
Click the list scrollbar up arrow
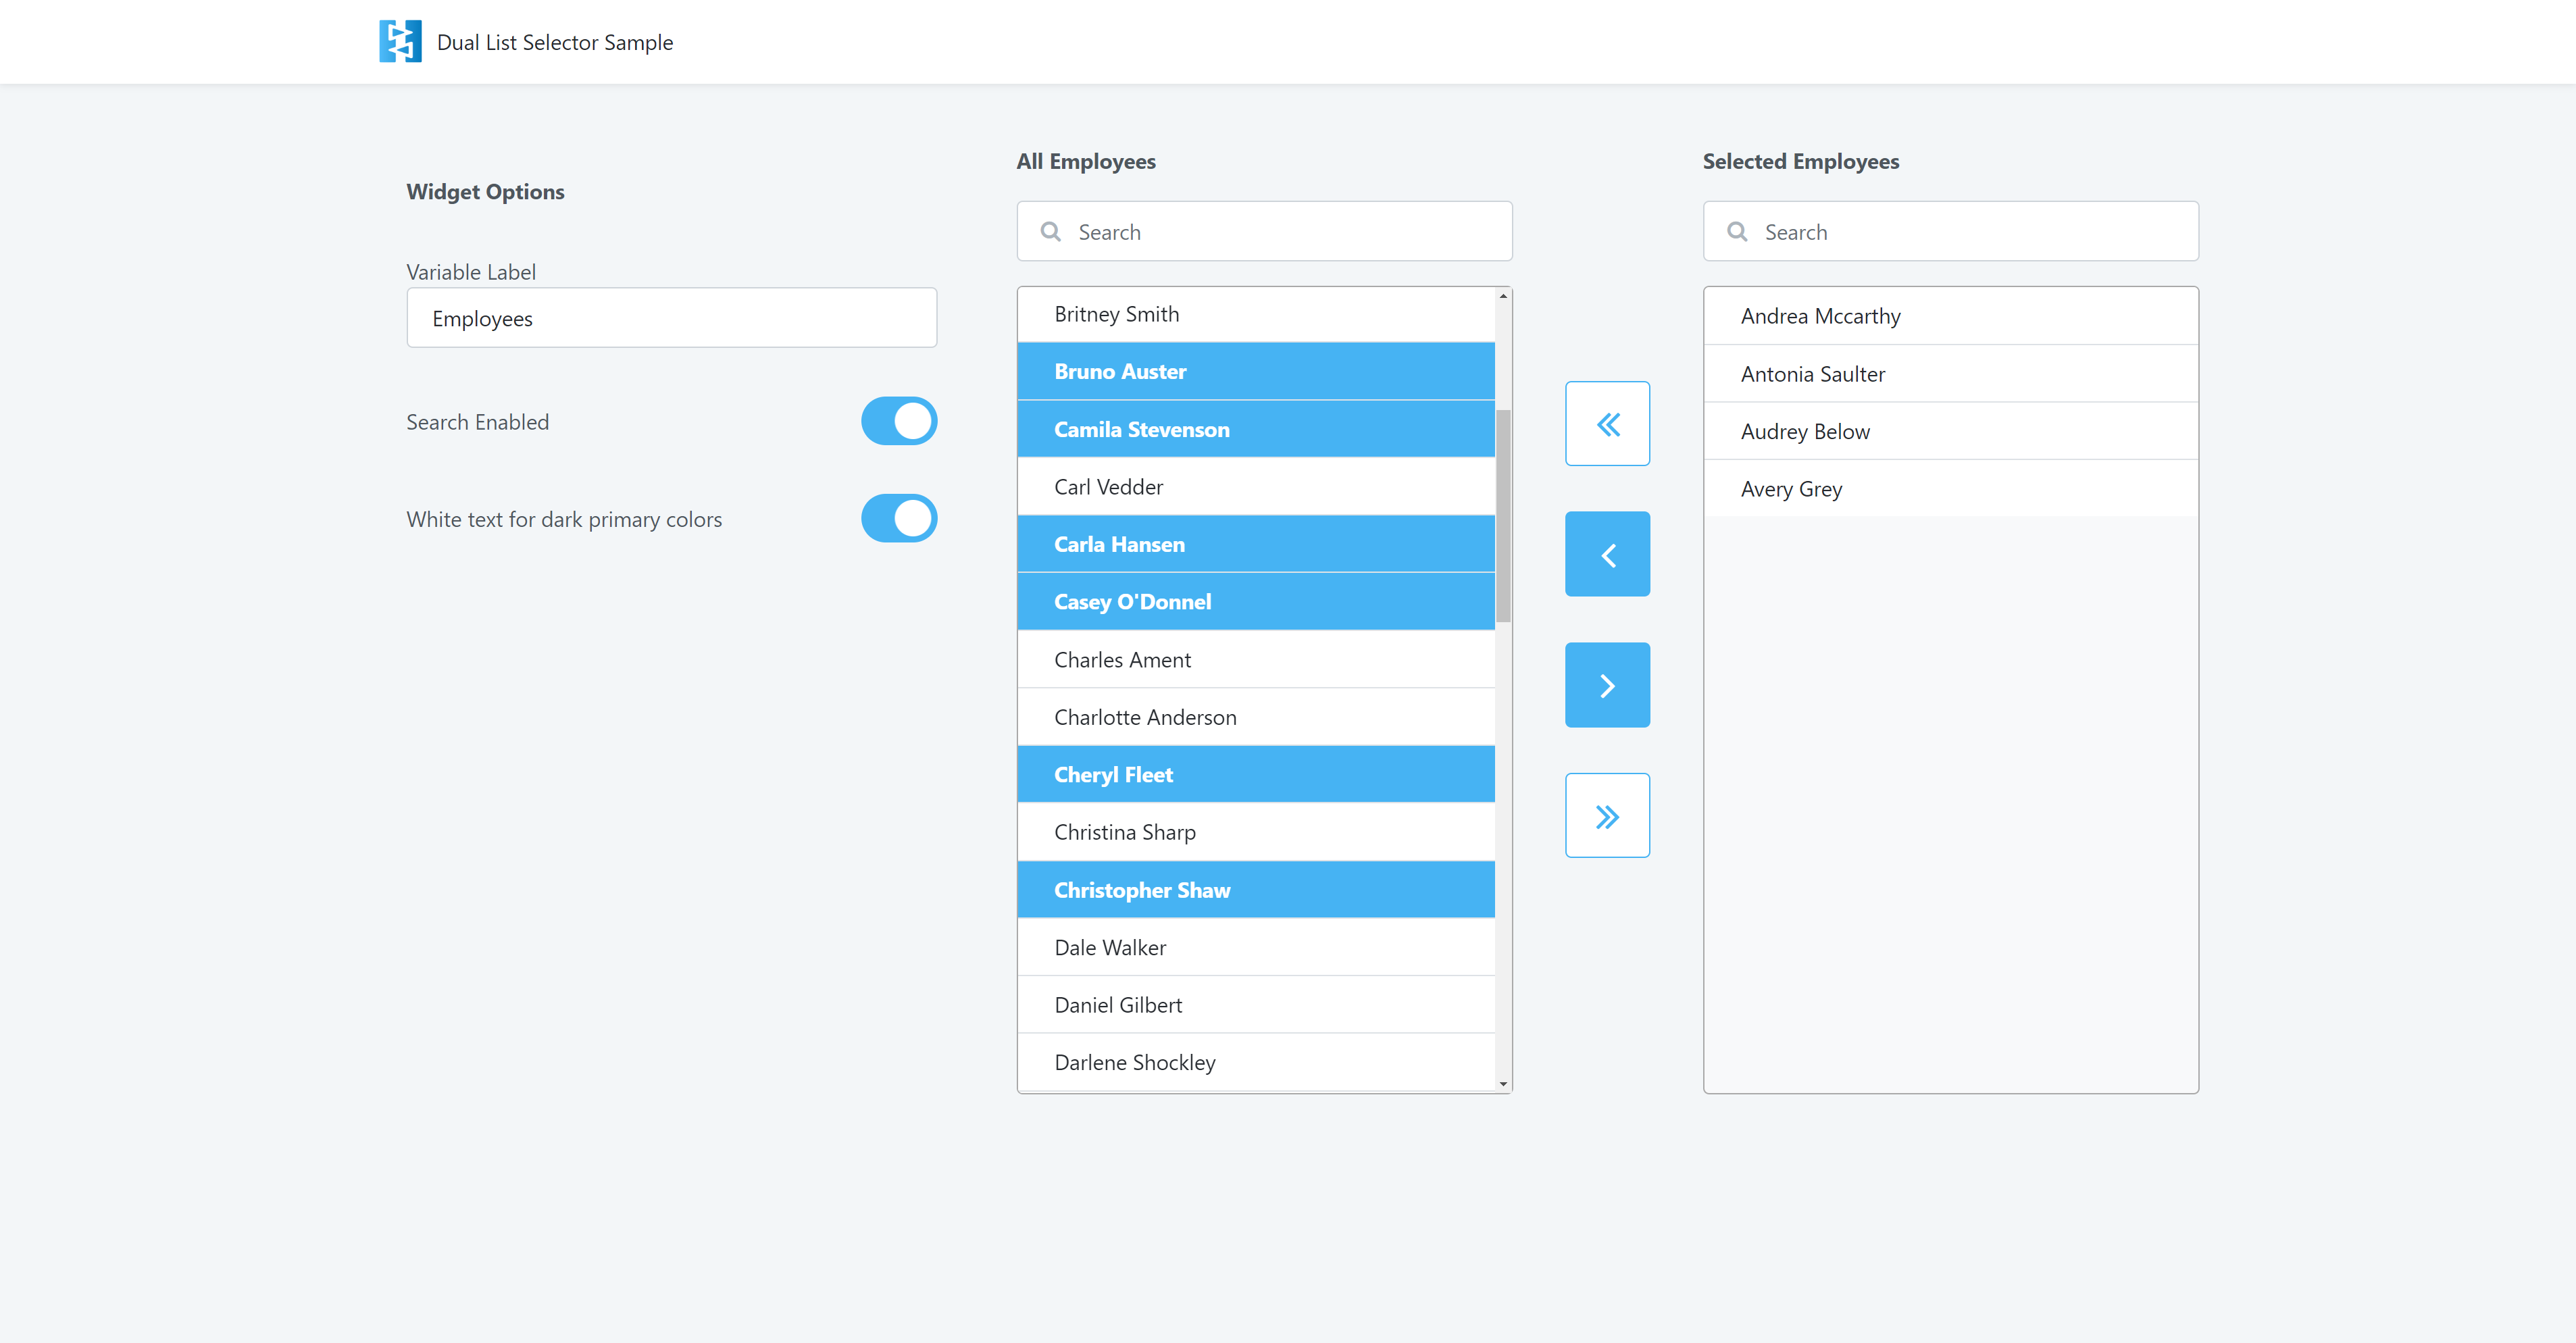1503,296
